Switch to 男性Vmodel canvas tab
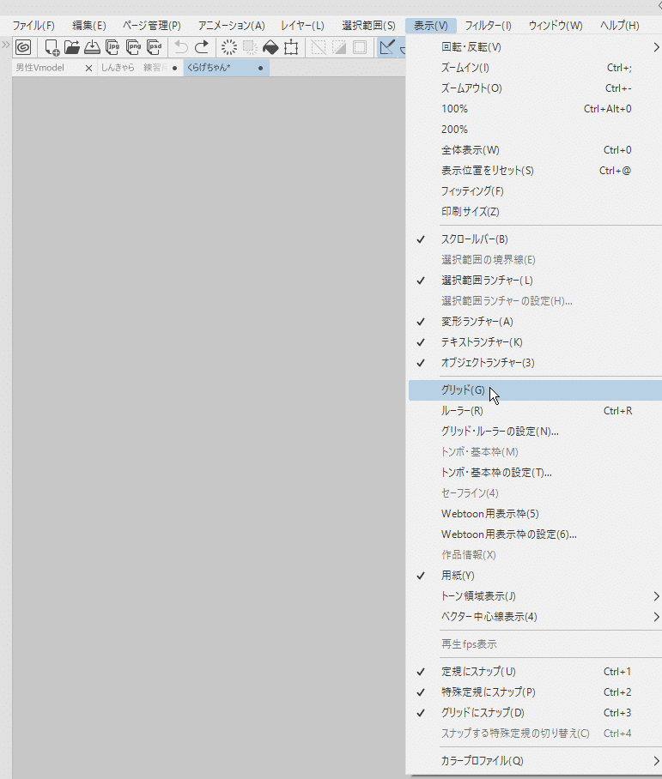This screenshot has width=662, height=779. (x=39, y=68)
